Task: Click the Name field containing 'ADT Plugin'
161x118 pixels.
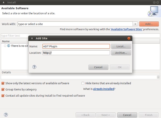Action: click(x=76, y=46)
